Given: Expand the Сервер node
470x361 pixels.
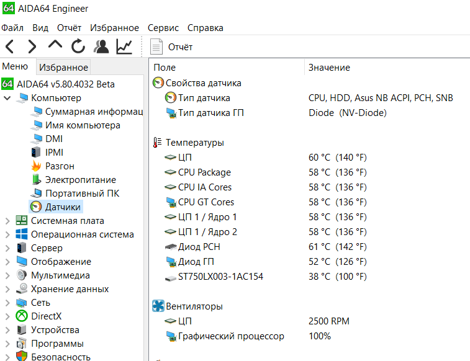Looking at the screenshot, I should 7,248.
